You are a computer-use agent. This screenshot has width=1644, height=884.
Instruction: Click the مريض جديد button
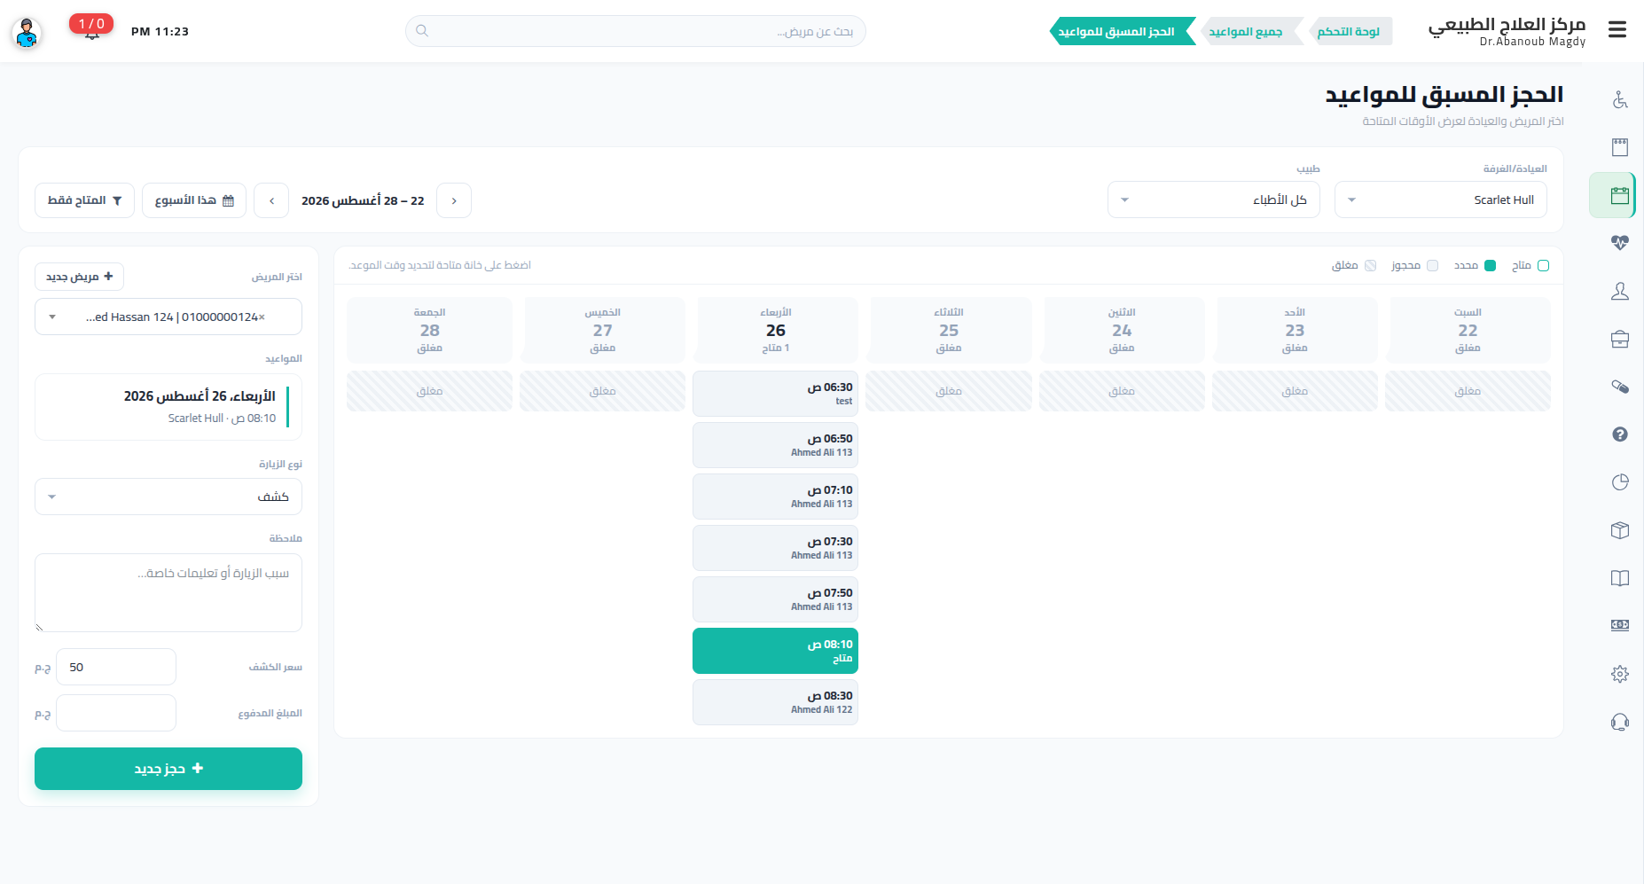click(79, 277)
